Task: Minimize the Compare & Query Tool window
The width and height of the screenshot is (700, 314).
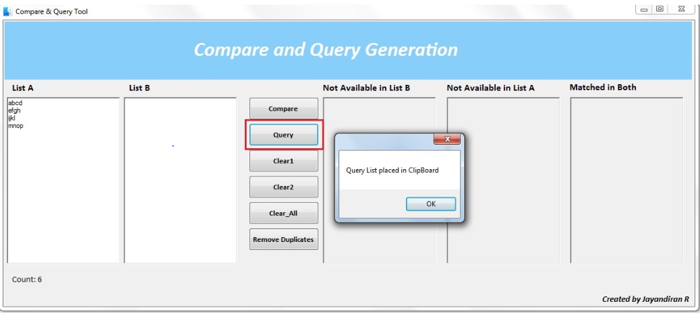Action: [x=644, y=9]
